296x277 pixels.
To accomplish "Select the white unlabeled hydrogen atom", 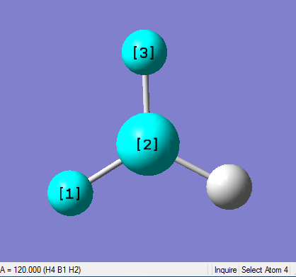I will 229,187.
